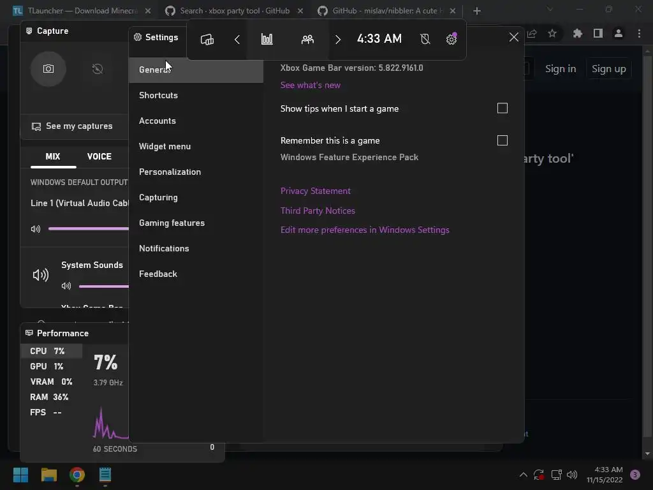Select the GPU 1% performance row
Viewport: 653px width, 490px height.
(52, 367)
